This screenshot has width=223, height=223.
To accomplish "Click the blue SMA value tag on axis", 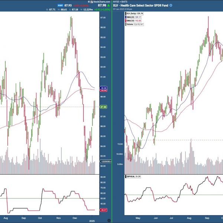I will coord(103,88).
